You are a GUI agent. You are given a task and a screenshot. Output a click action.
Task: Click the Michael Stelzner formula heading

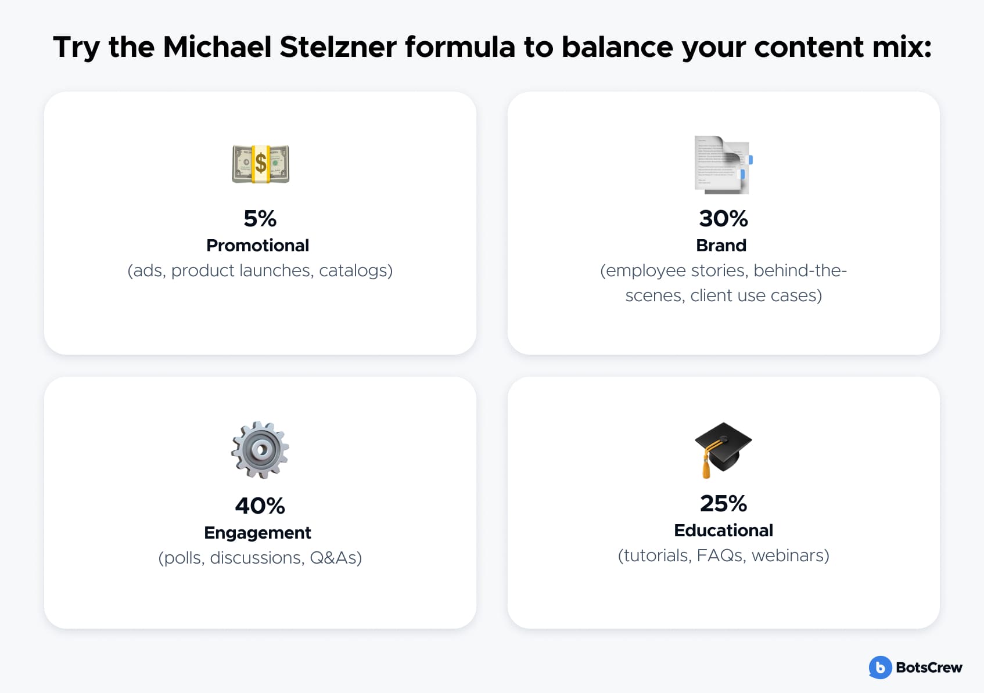coord(492,48)
